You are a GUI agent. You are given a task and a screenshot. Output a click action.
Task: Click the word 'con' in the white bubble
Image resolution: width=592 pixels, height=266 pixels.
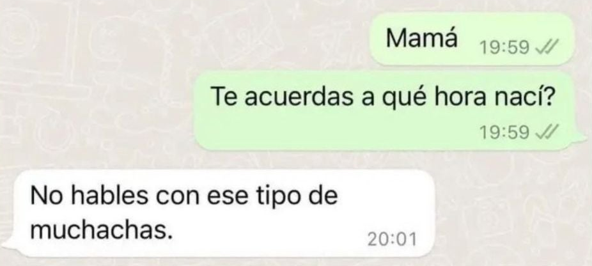[177, 199]
